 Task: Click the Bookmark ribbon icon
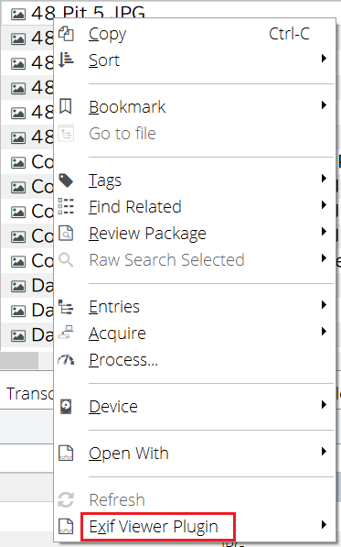(x=66, y=106)
